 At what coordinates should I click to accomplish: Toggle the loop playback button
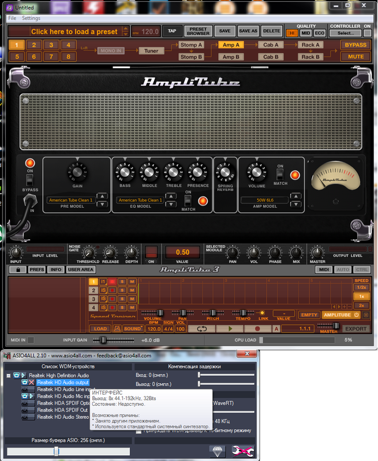coord(201,328)
